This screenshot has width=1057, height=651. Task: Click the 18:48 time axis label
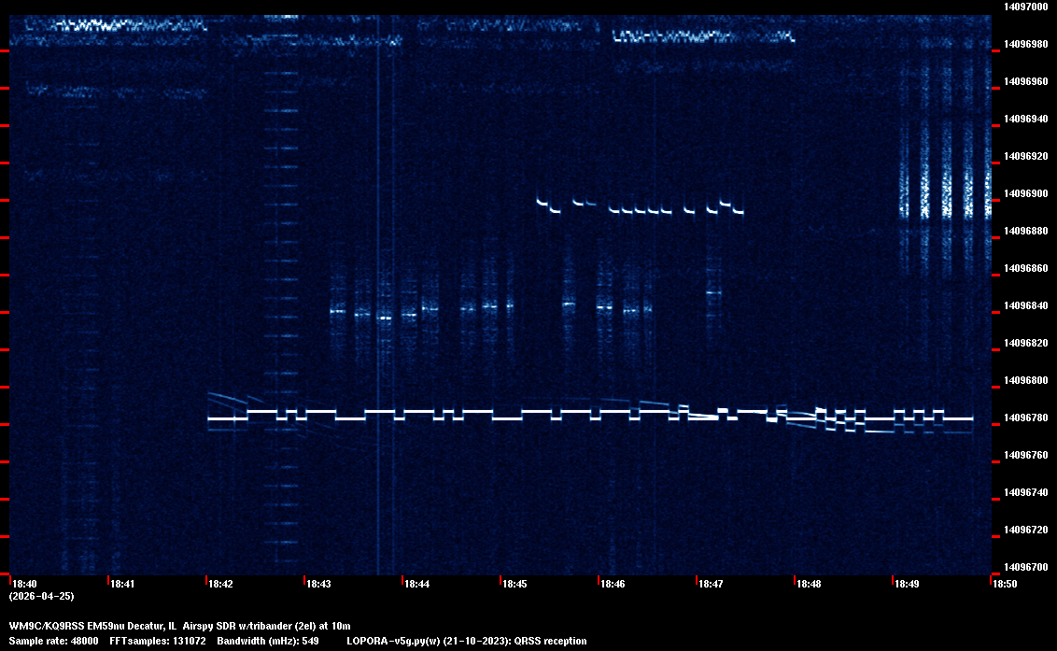click(809, 584)
